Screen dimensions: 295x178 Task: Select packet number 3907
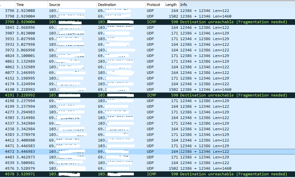coord(147,33)
